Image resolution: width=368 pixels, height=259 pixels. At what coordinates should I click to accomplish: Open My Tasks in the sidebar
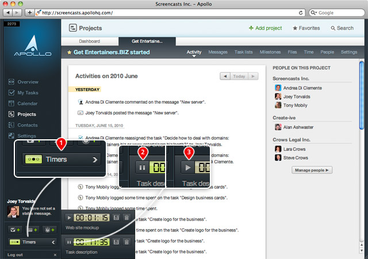[23, 93]
